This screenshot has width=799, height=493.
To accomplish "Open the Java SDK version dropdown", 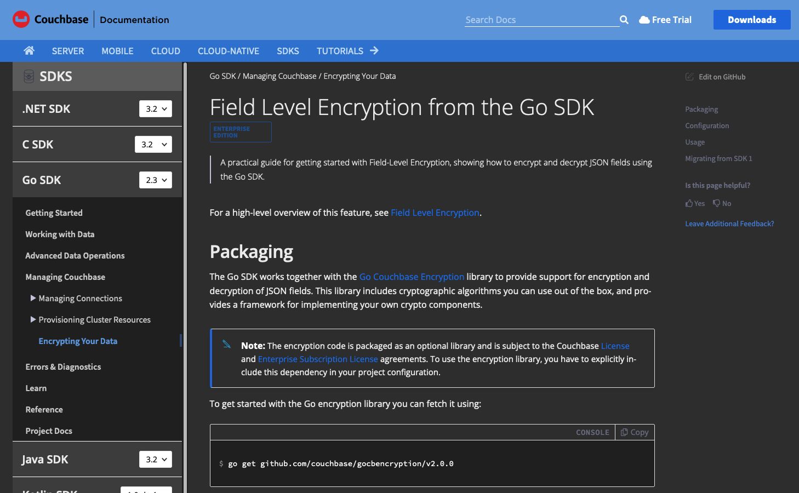I will click(156, 459).
